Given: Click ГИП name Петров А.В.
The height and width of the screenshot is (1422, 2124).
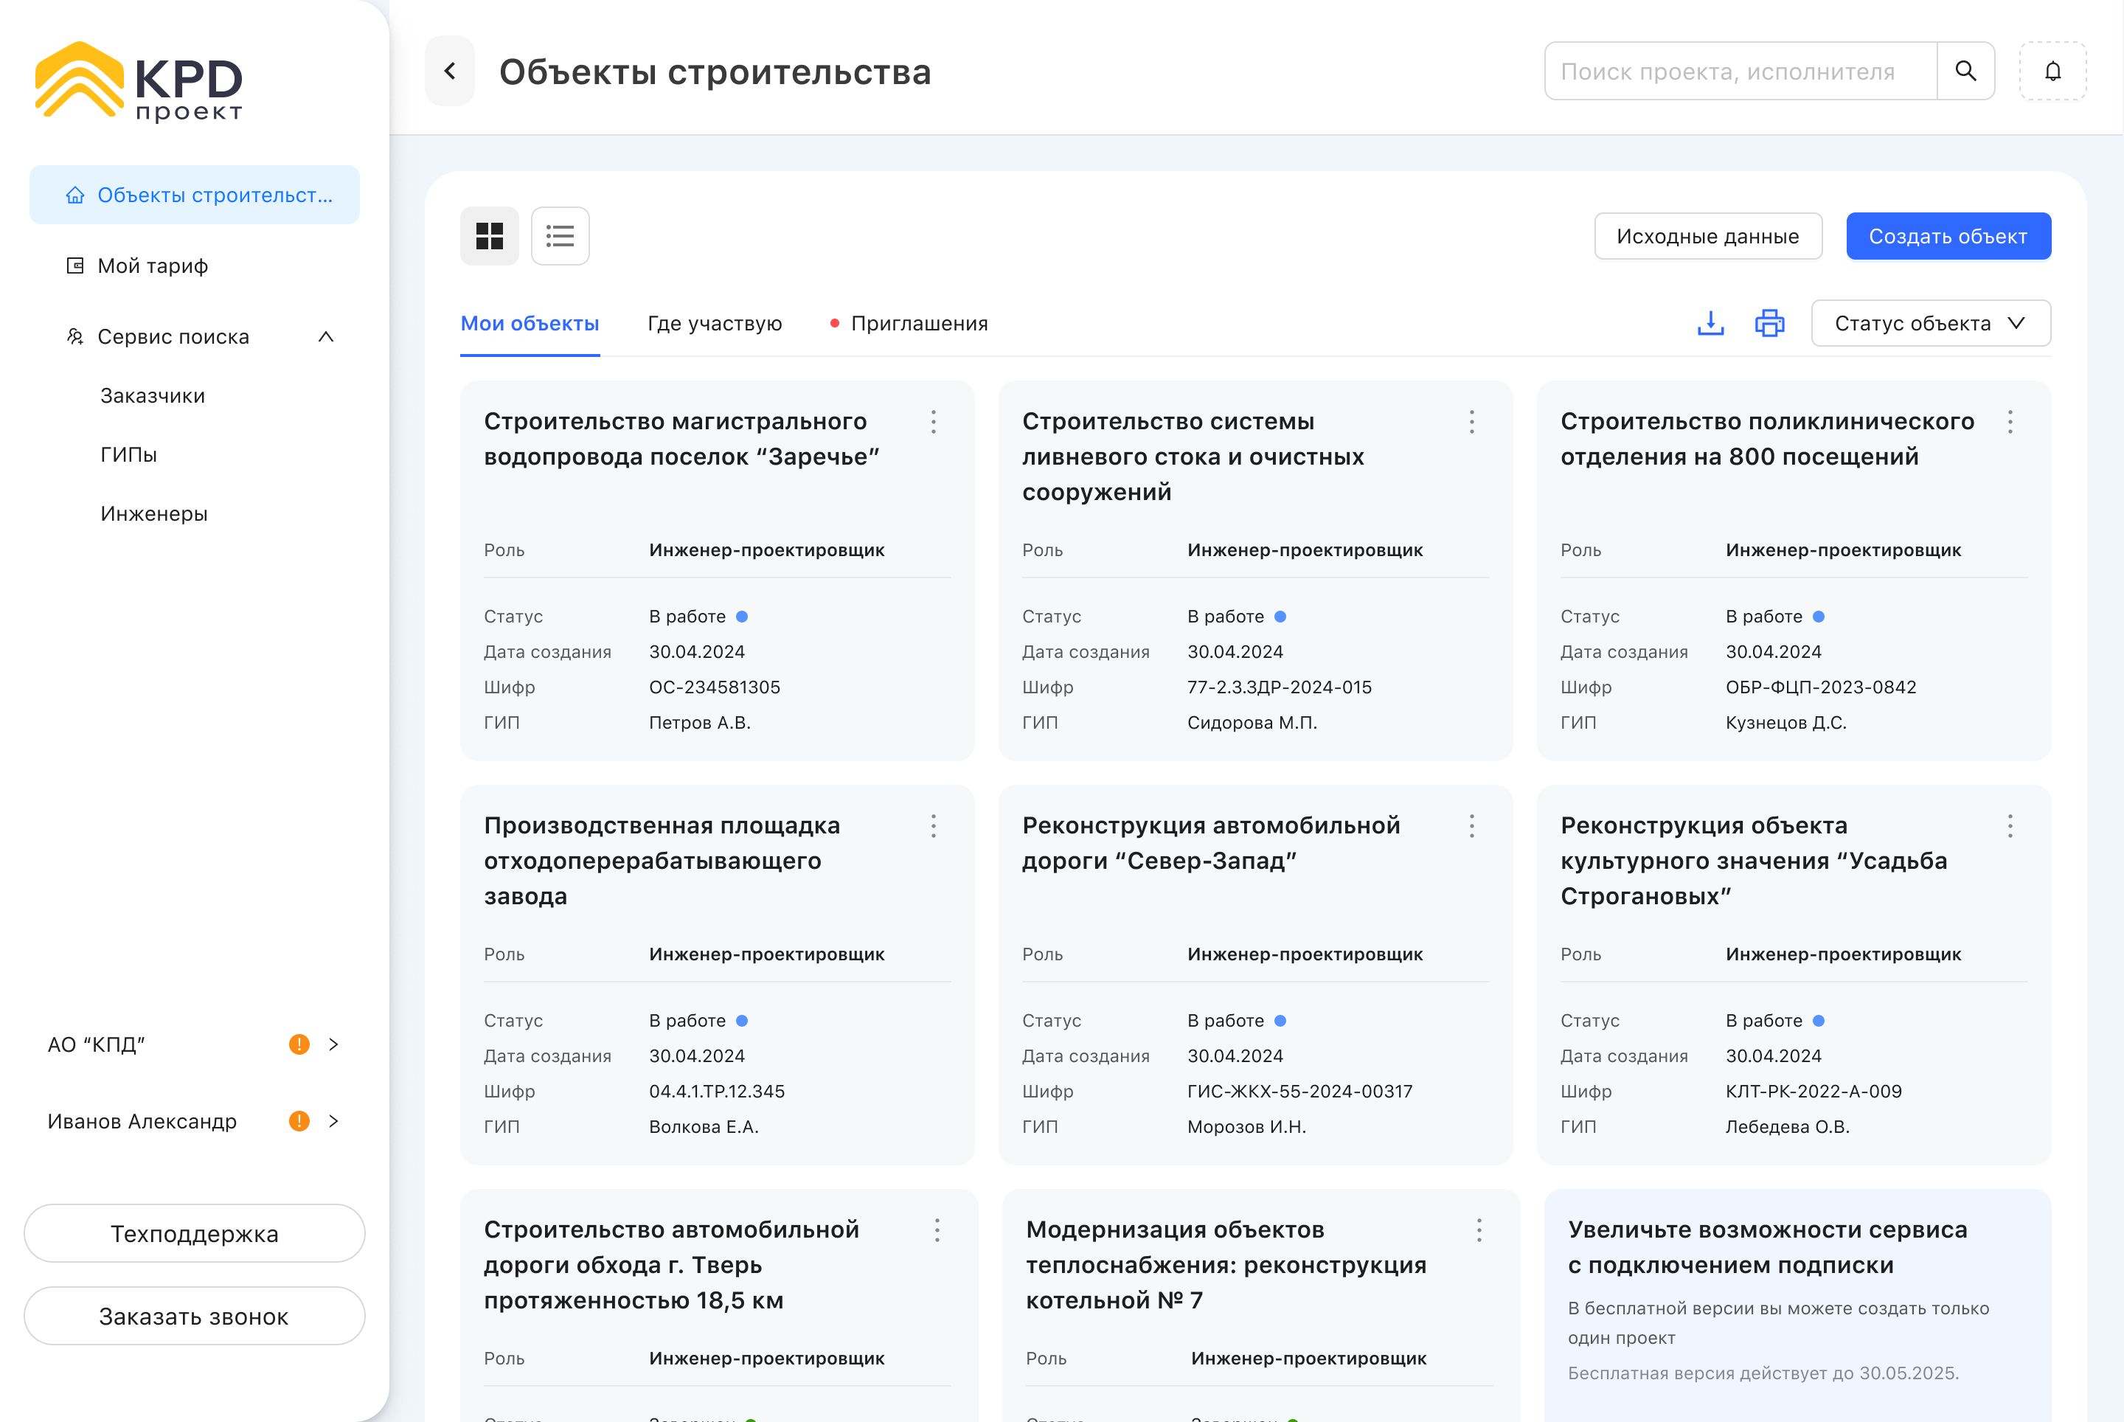Looking at the screenshot, I should pos(700,723).
